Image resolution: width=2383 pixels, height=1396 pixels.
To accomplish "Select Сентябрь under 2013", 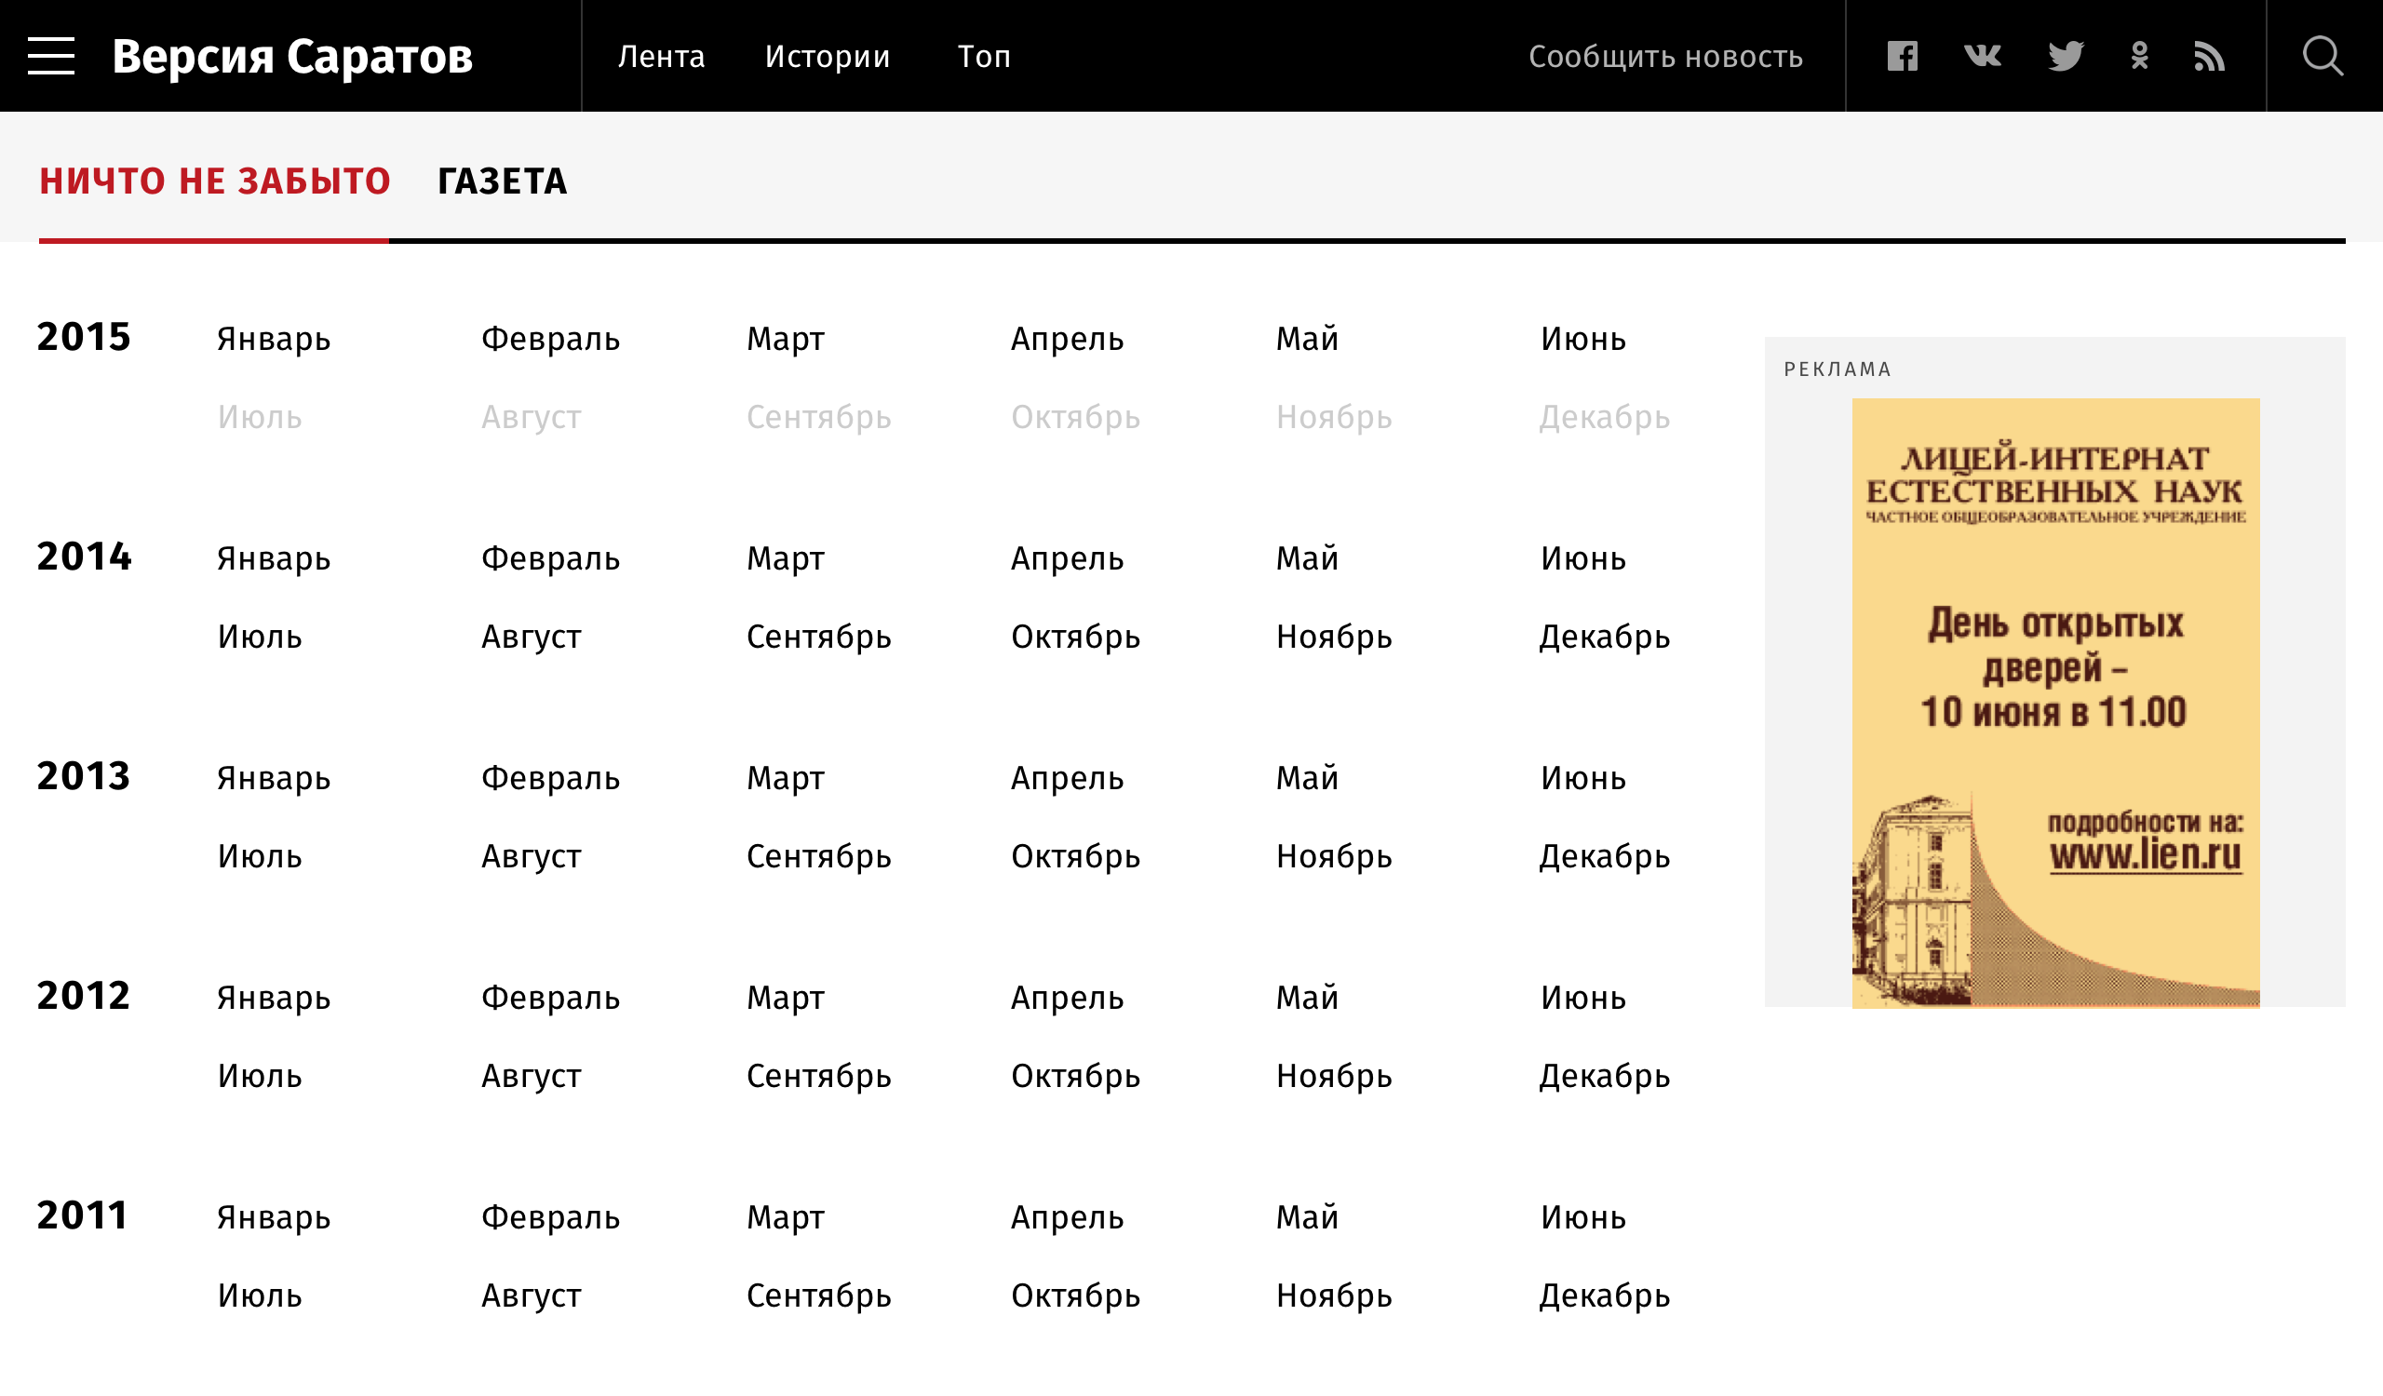I will (x=818, y=856).
